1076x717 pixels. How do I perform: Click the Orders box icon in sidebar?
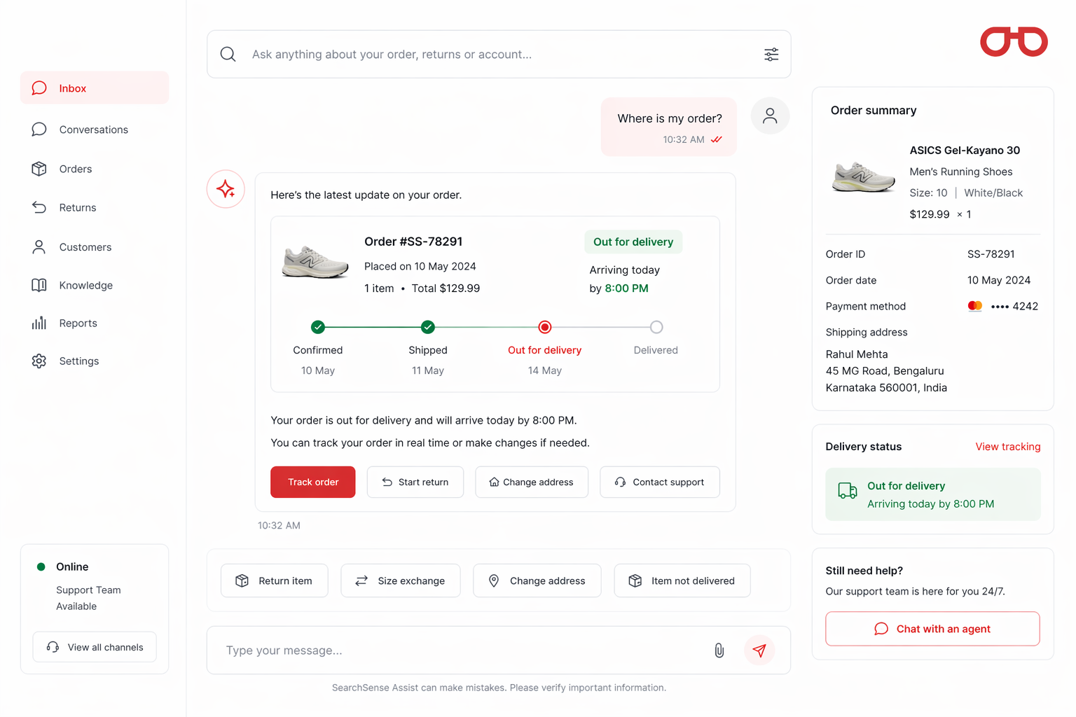(x=39, y=169)
